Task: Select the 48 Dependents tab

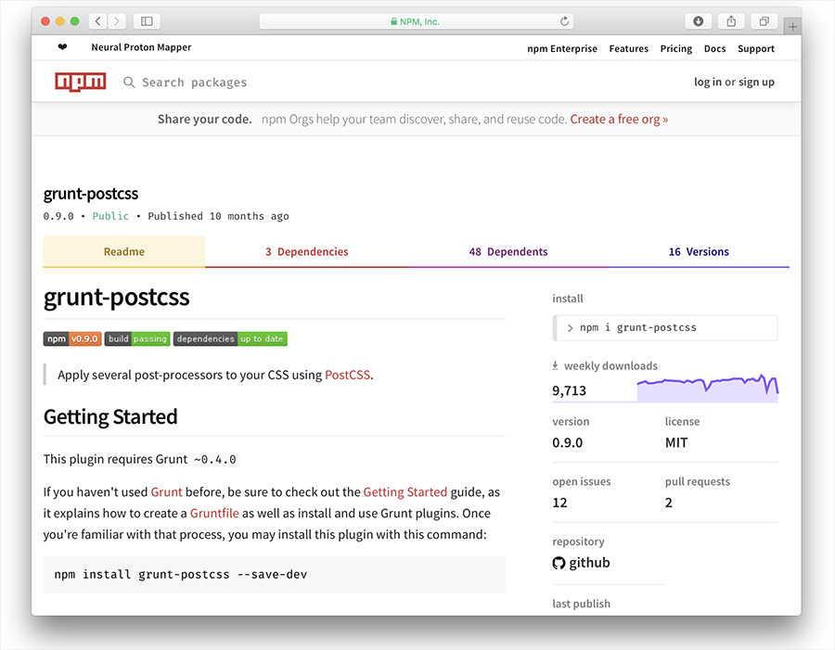Action: click(508, 252)
